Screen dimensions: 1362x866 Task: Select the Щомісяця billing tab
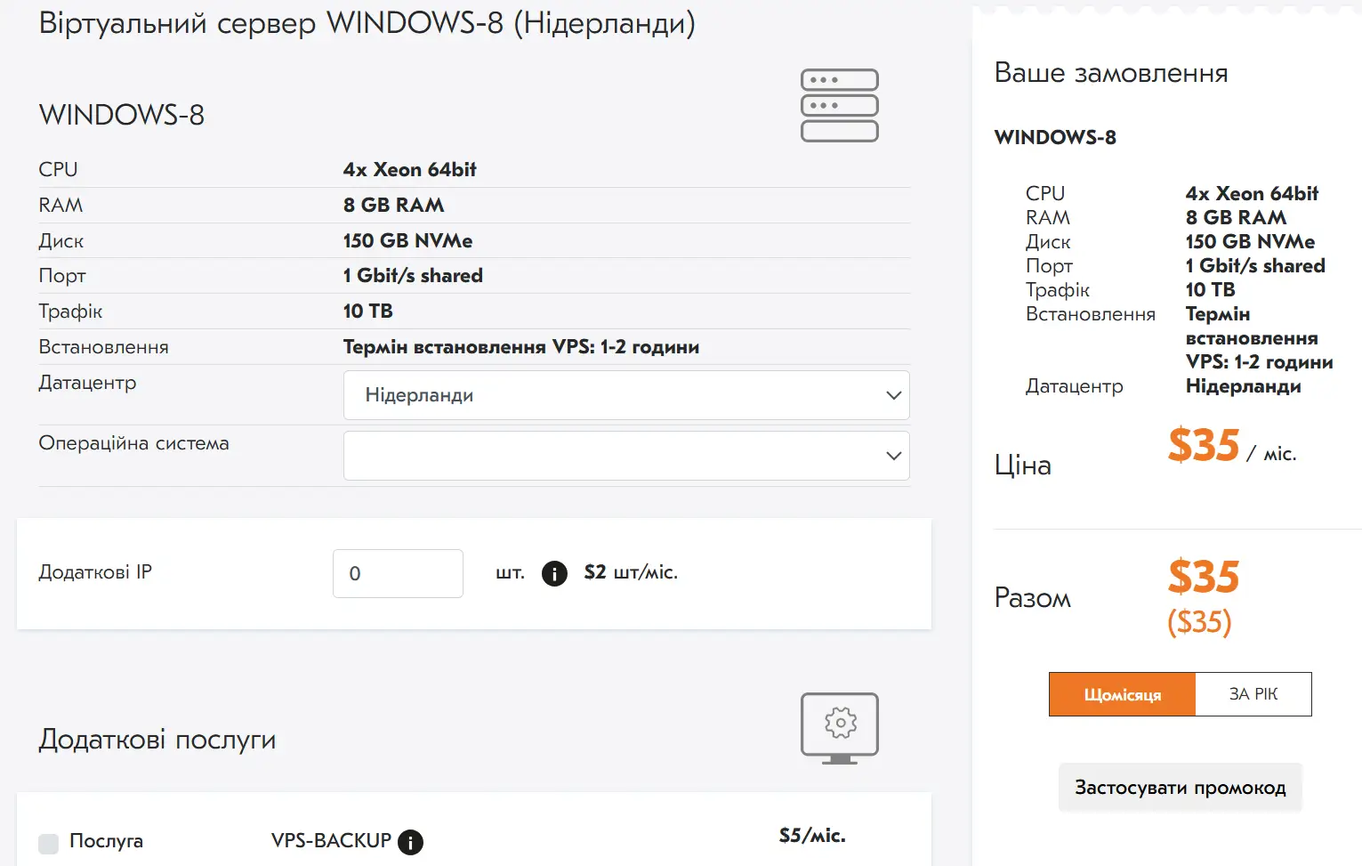pyautogui.click(x=1122, y=694)
